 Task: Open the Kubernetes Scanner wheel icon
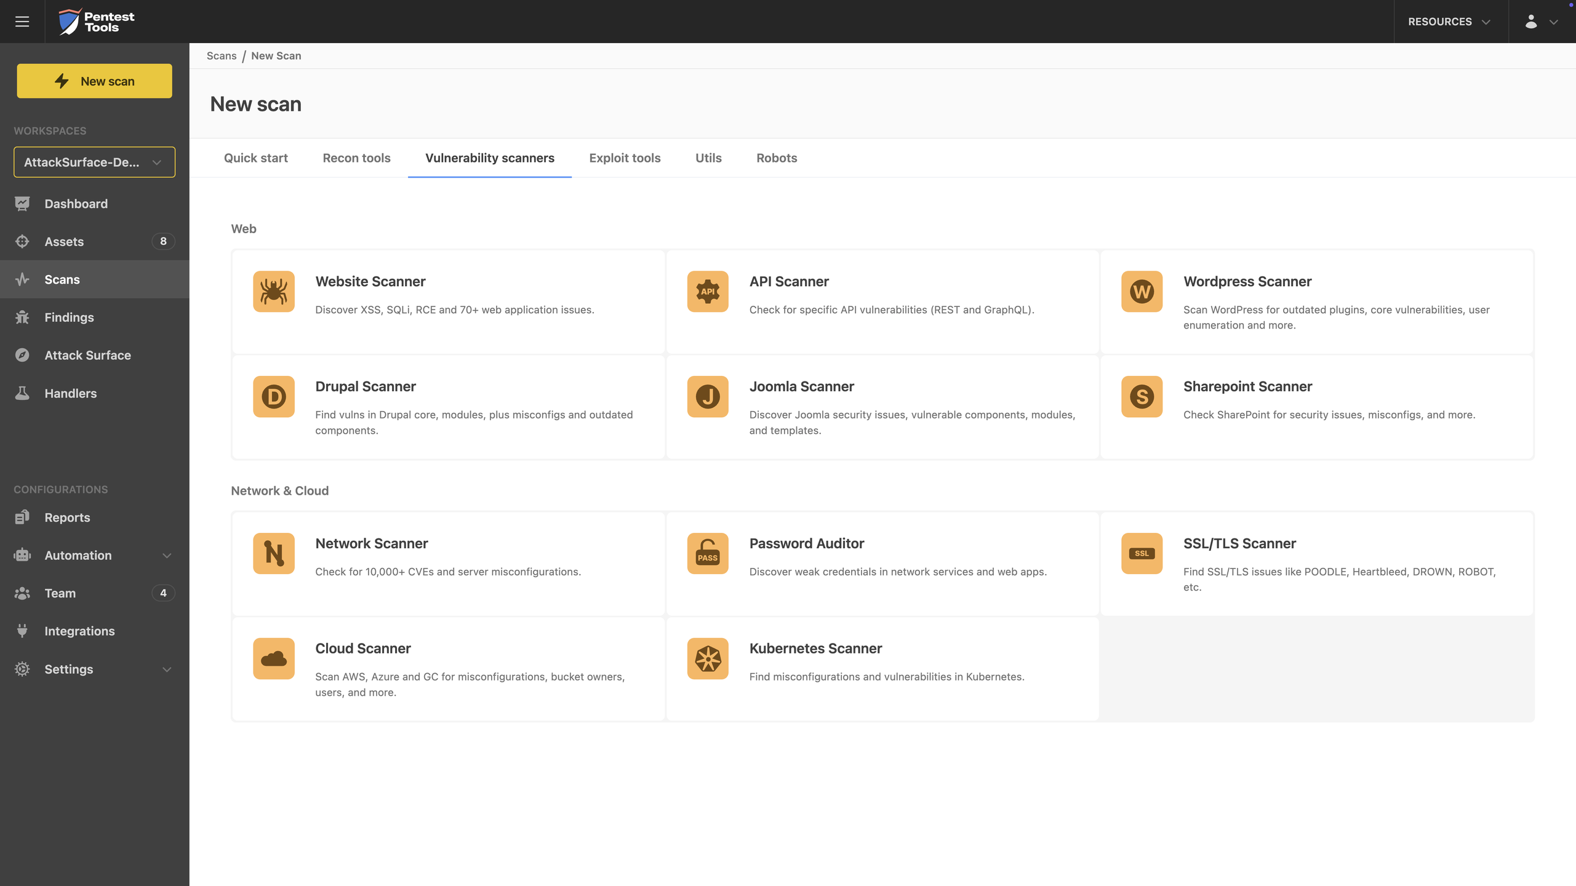point(708,659)
